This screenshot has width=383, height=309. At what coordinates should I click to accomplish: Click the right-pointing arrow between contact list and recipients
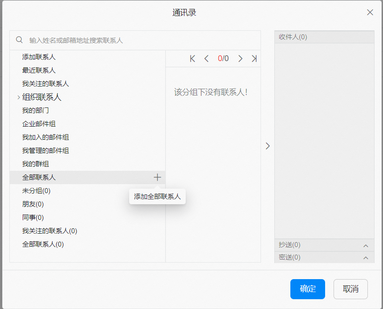[268, 146]
